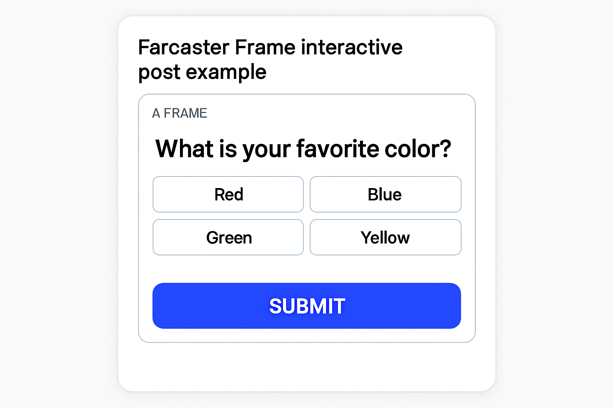Click the gap between Red and Blue options
This screenshot has width=613, height=408.
coord(306,194)
